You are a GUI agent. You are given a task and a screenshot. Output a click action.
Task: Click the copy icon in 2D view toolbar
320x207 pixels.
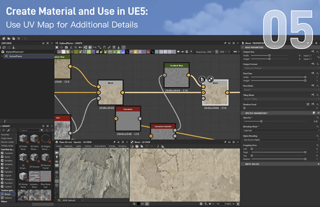142,146
